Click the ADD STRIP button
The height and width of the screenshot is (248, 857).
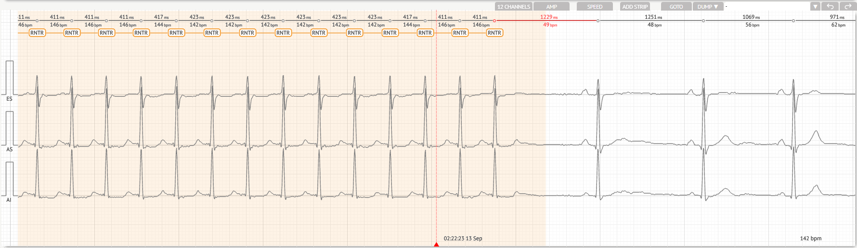coord(635,7)
